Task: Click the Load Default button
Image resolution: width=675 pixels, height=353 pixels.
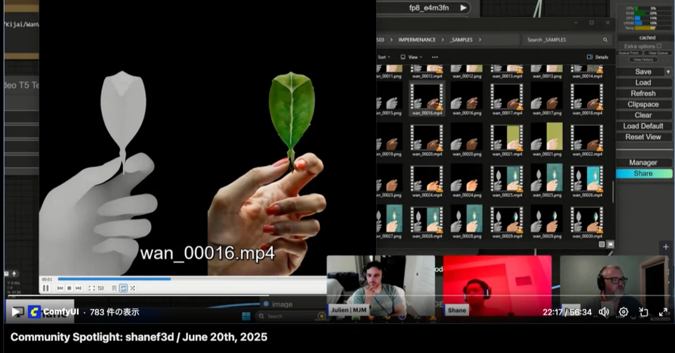Action: (643, 126)
